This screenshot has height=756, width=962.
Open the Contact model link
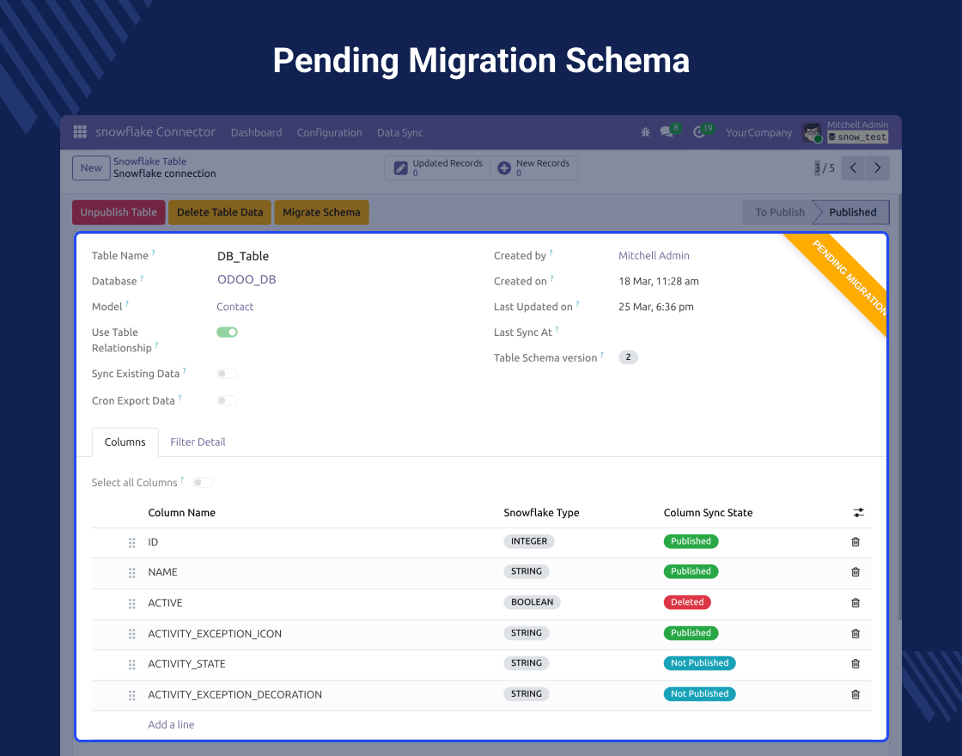[235, 307]
